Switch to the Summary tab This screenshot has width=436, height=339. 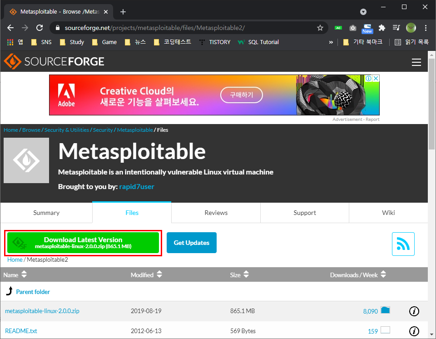[x=46, y=213]
